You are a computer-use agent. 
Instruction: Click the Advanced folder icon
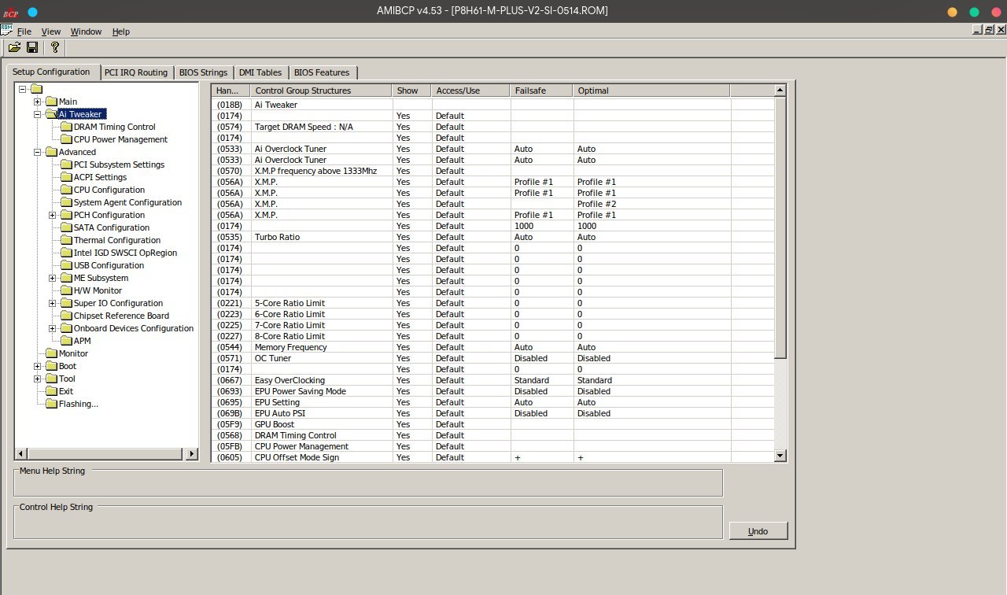click(x=51, y=152)
